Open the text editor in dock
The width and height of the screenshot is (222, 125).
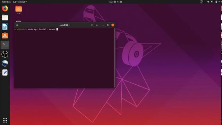click(5, 73)
